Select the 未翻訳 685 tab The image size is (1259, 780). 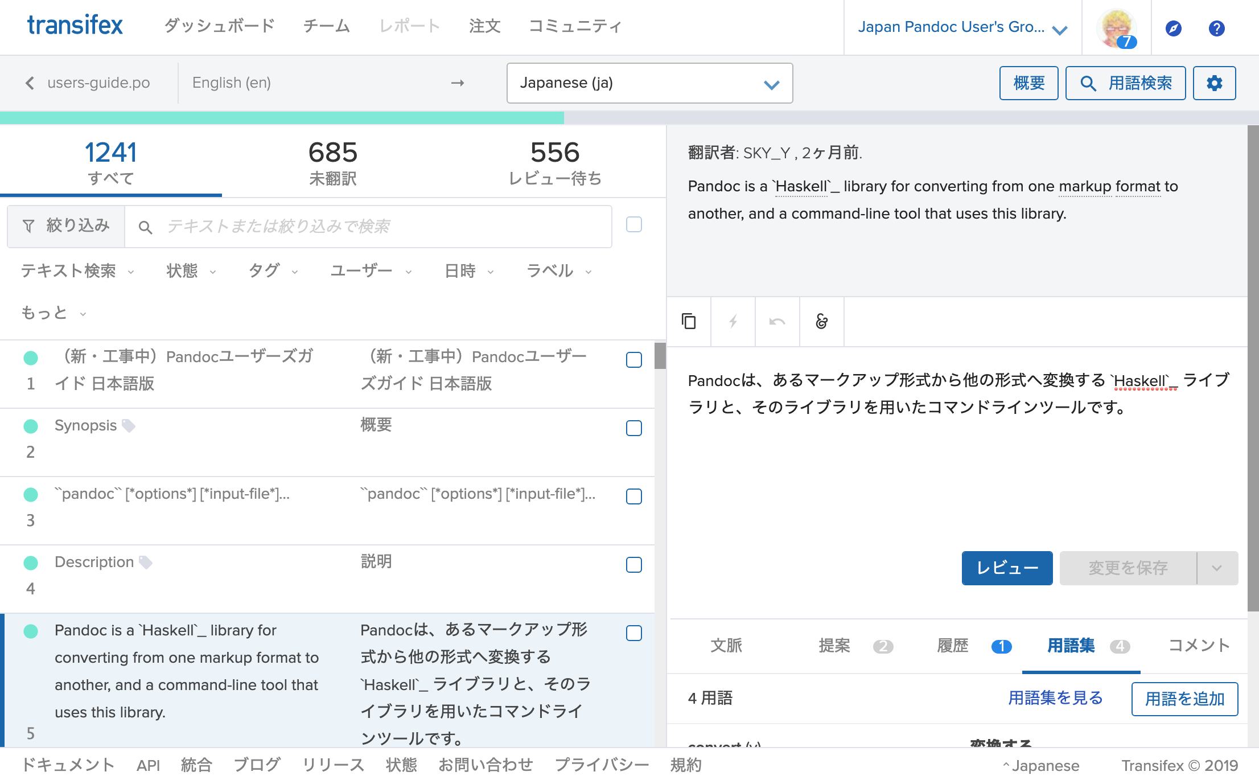tap(333, 163)
